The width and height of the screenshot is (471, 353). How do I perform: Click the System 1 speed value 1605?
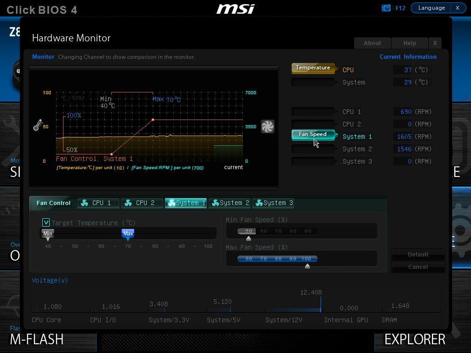404,137
